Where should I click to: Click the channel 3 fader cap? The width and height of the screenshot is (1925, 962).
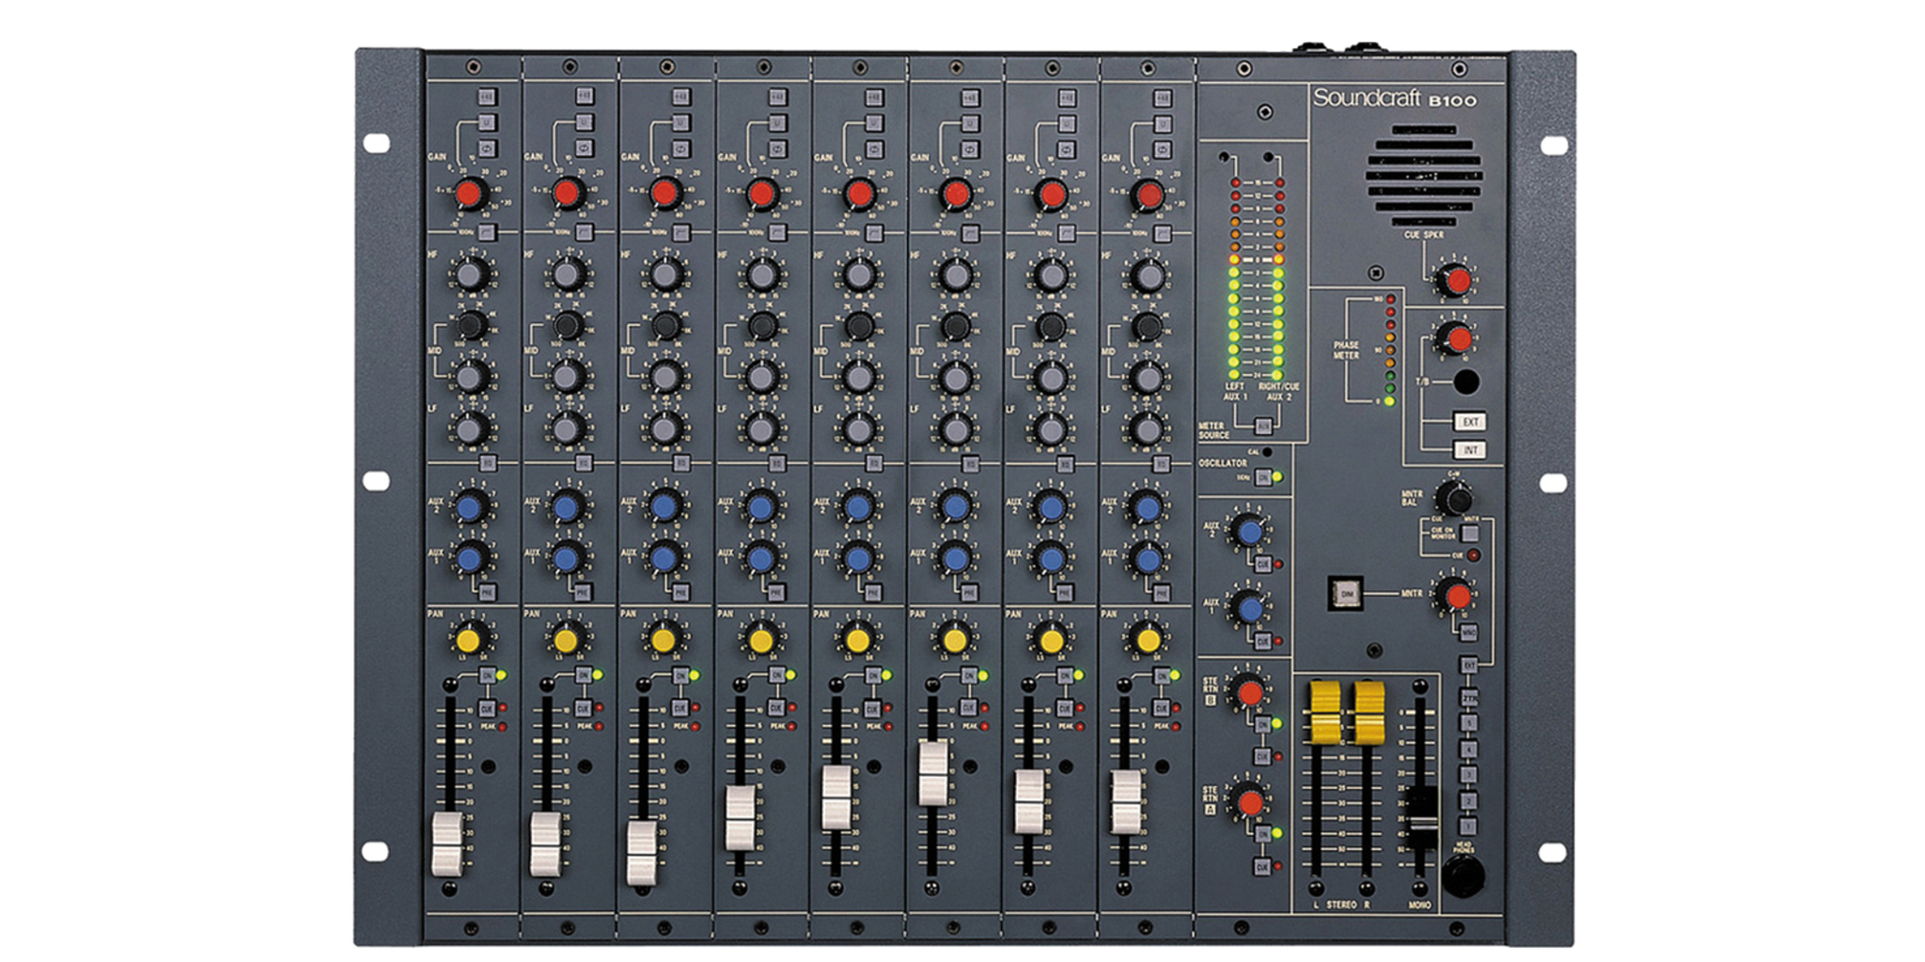click(642, 852)
